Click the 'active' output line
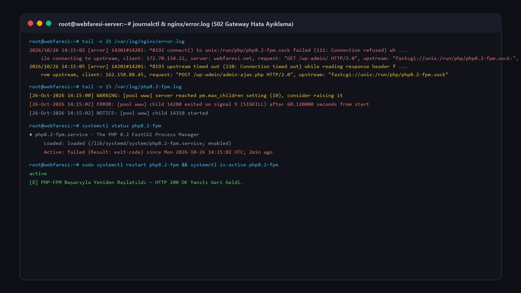The width and height of the screenshot is (521, 293). [x=38, y=174]
